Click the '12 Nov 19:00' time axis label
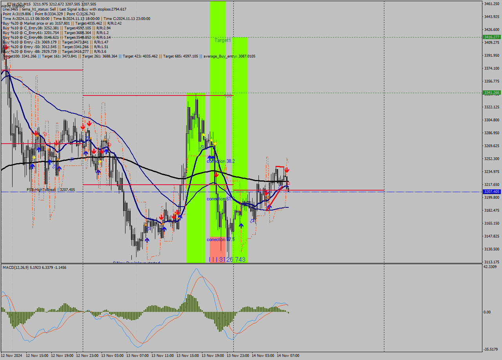 click(x=62, y=356)
